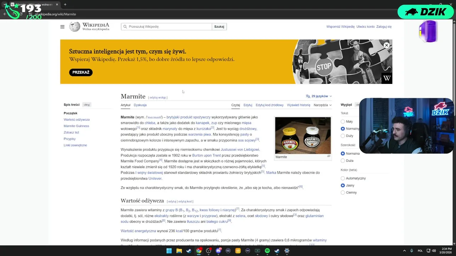Jump to Linki zewnętrzne in contents
This screenshot has width=456, height=256.
(x=75, y=145)
